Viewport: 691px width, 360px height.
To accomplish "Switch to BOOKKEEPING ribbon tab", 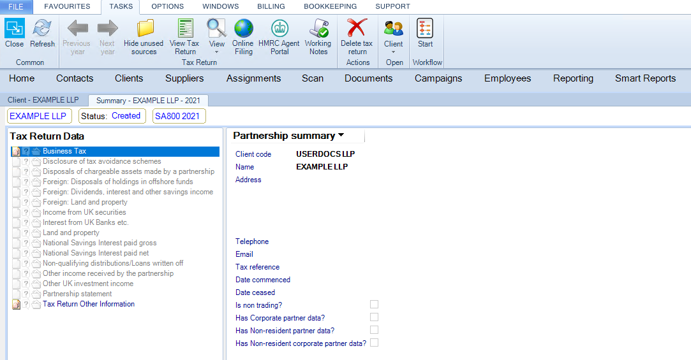I will [x=330, y=6].
